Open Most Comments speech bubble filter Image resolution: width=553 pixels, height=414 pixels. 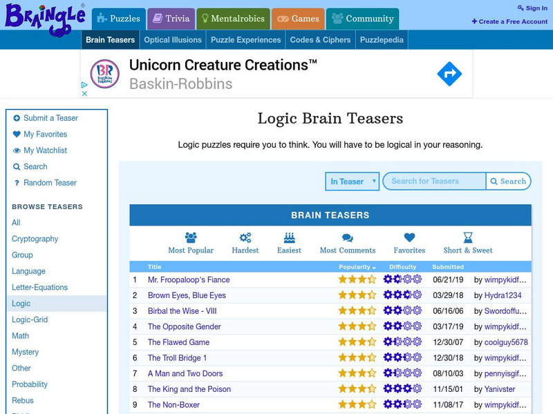tap(347, 237)
